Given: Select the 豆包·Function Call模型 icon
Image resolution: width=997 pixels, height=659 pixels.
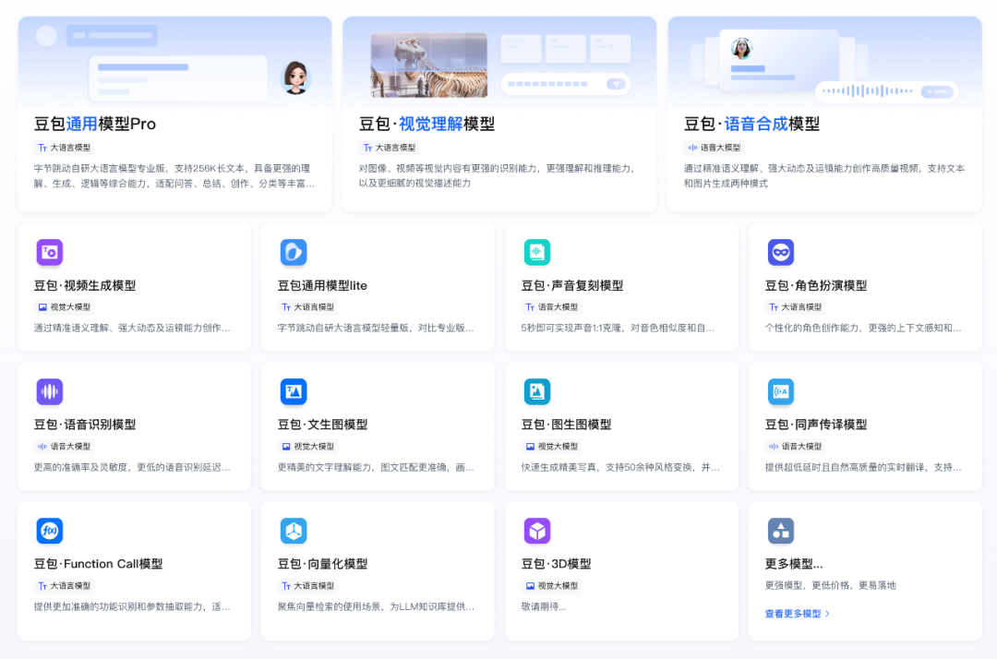Looking at the screenshot, I should [x=49, y=531].
